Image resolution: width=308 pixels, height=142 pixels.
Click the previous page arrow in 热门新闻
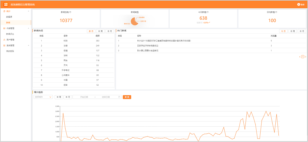[300, 57]
